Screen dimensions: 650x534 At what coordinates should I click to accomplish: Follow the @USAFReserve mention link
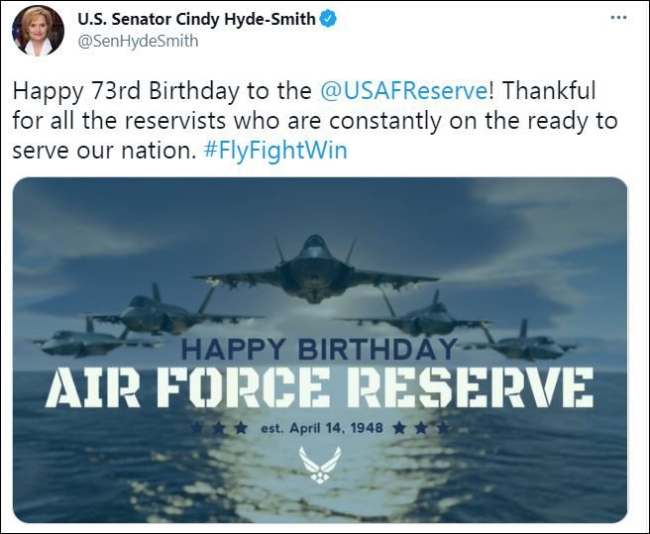(x=404, y=91)
